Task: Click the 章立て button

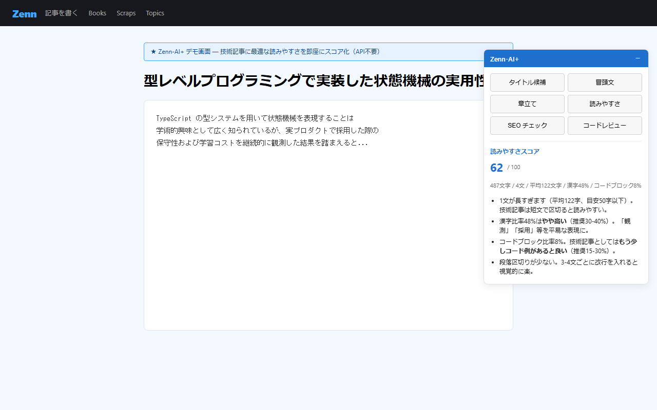Action: point(527,104)
